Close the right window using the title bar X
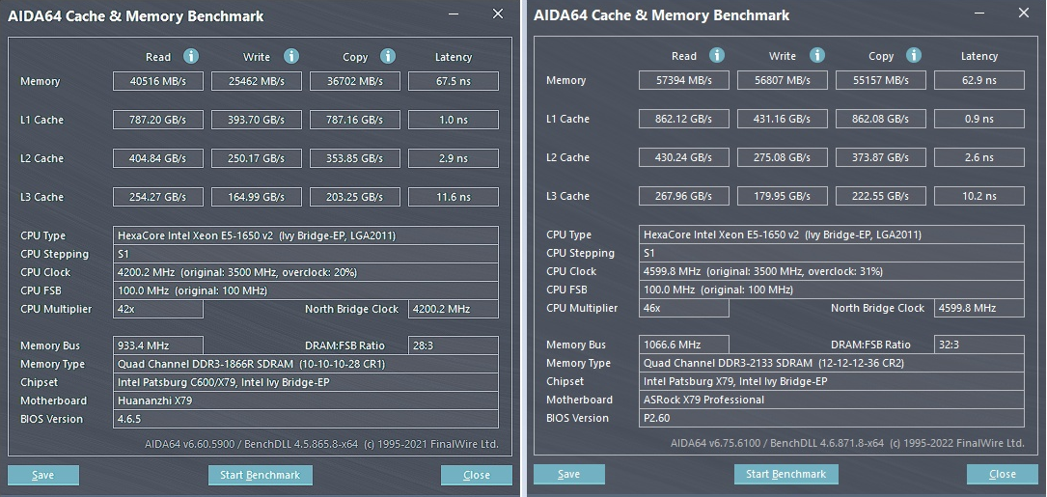Viewport: 1047px width, 497px height. (x=1023, y=14)
